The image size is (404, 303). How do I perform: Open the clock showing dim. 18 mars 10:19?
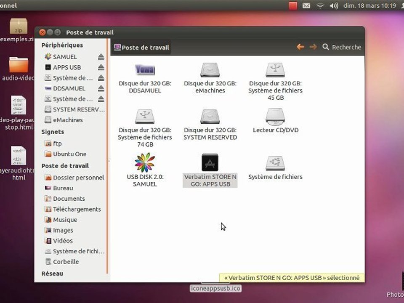click(x=370, y=5)
